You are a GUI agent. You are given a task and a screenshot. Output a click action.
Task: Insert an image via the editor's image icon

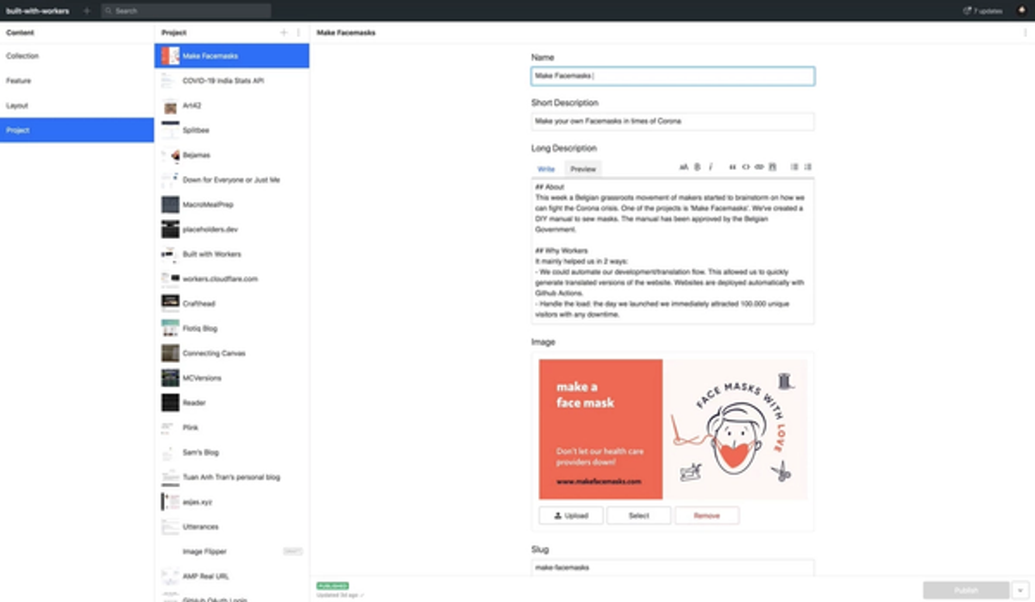tap(772, 167)
